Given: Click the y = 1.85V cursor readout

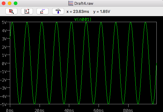Looking at the screenshot, I should point(102,12).
